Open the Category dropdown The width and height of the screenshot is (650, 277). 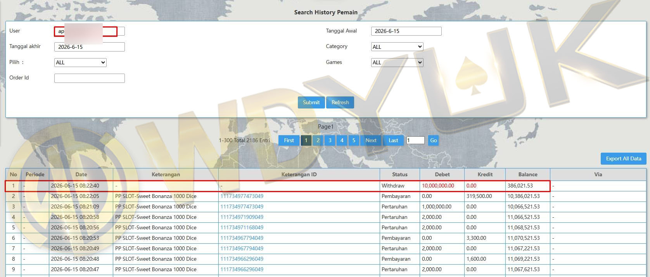tap(397, 47)
